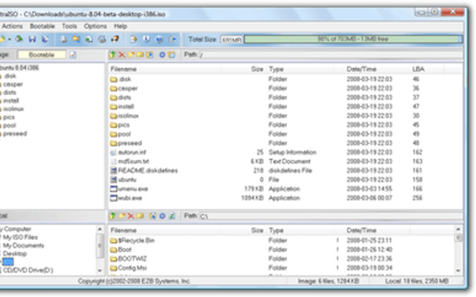Click the Save floppy disk icon
476x297 pixels.
point(32,39)
